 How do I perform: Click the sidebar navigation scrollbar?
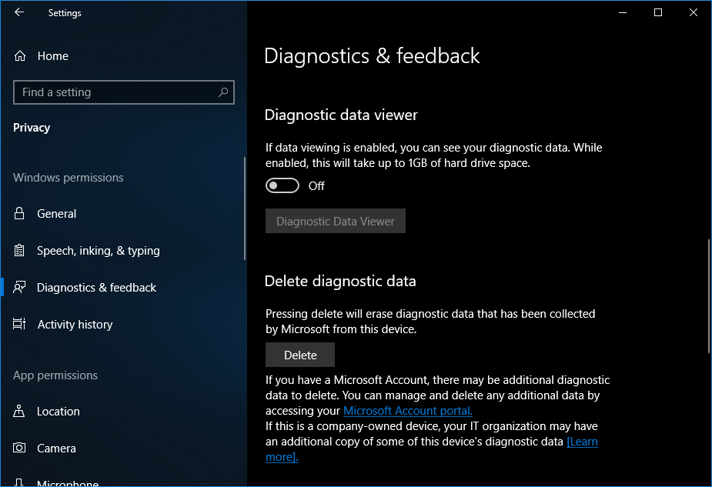click(x=245, y=208)
